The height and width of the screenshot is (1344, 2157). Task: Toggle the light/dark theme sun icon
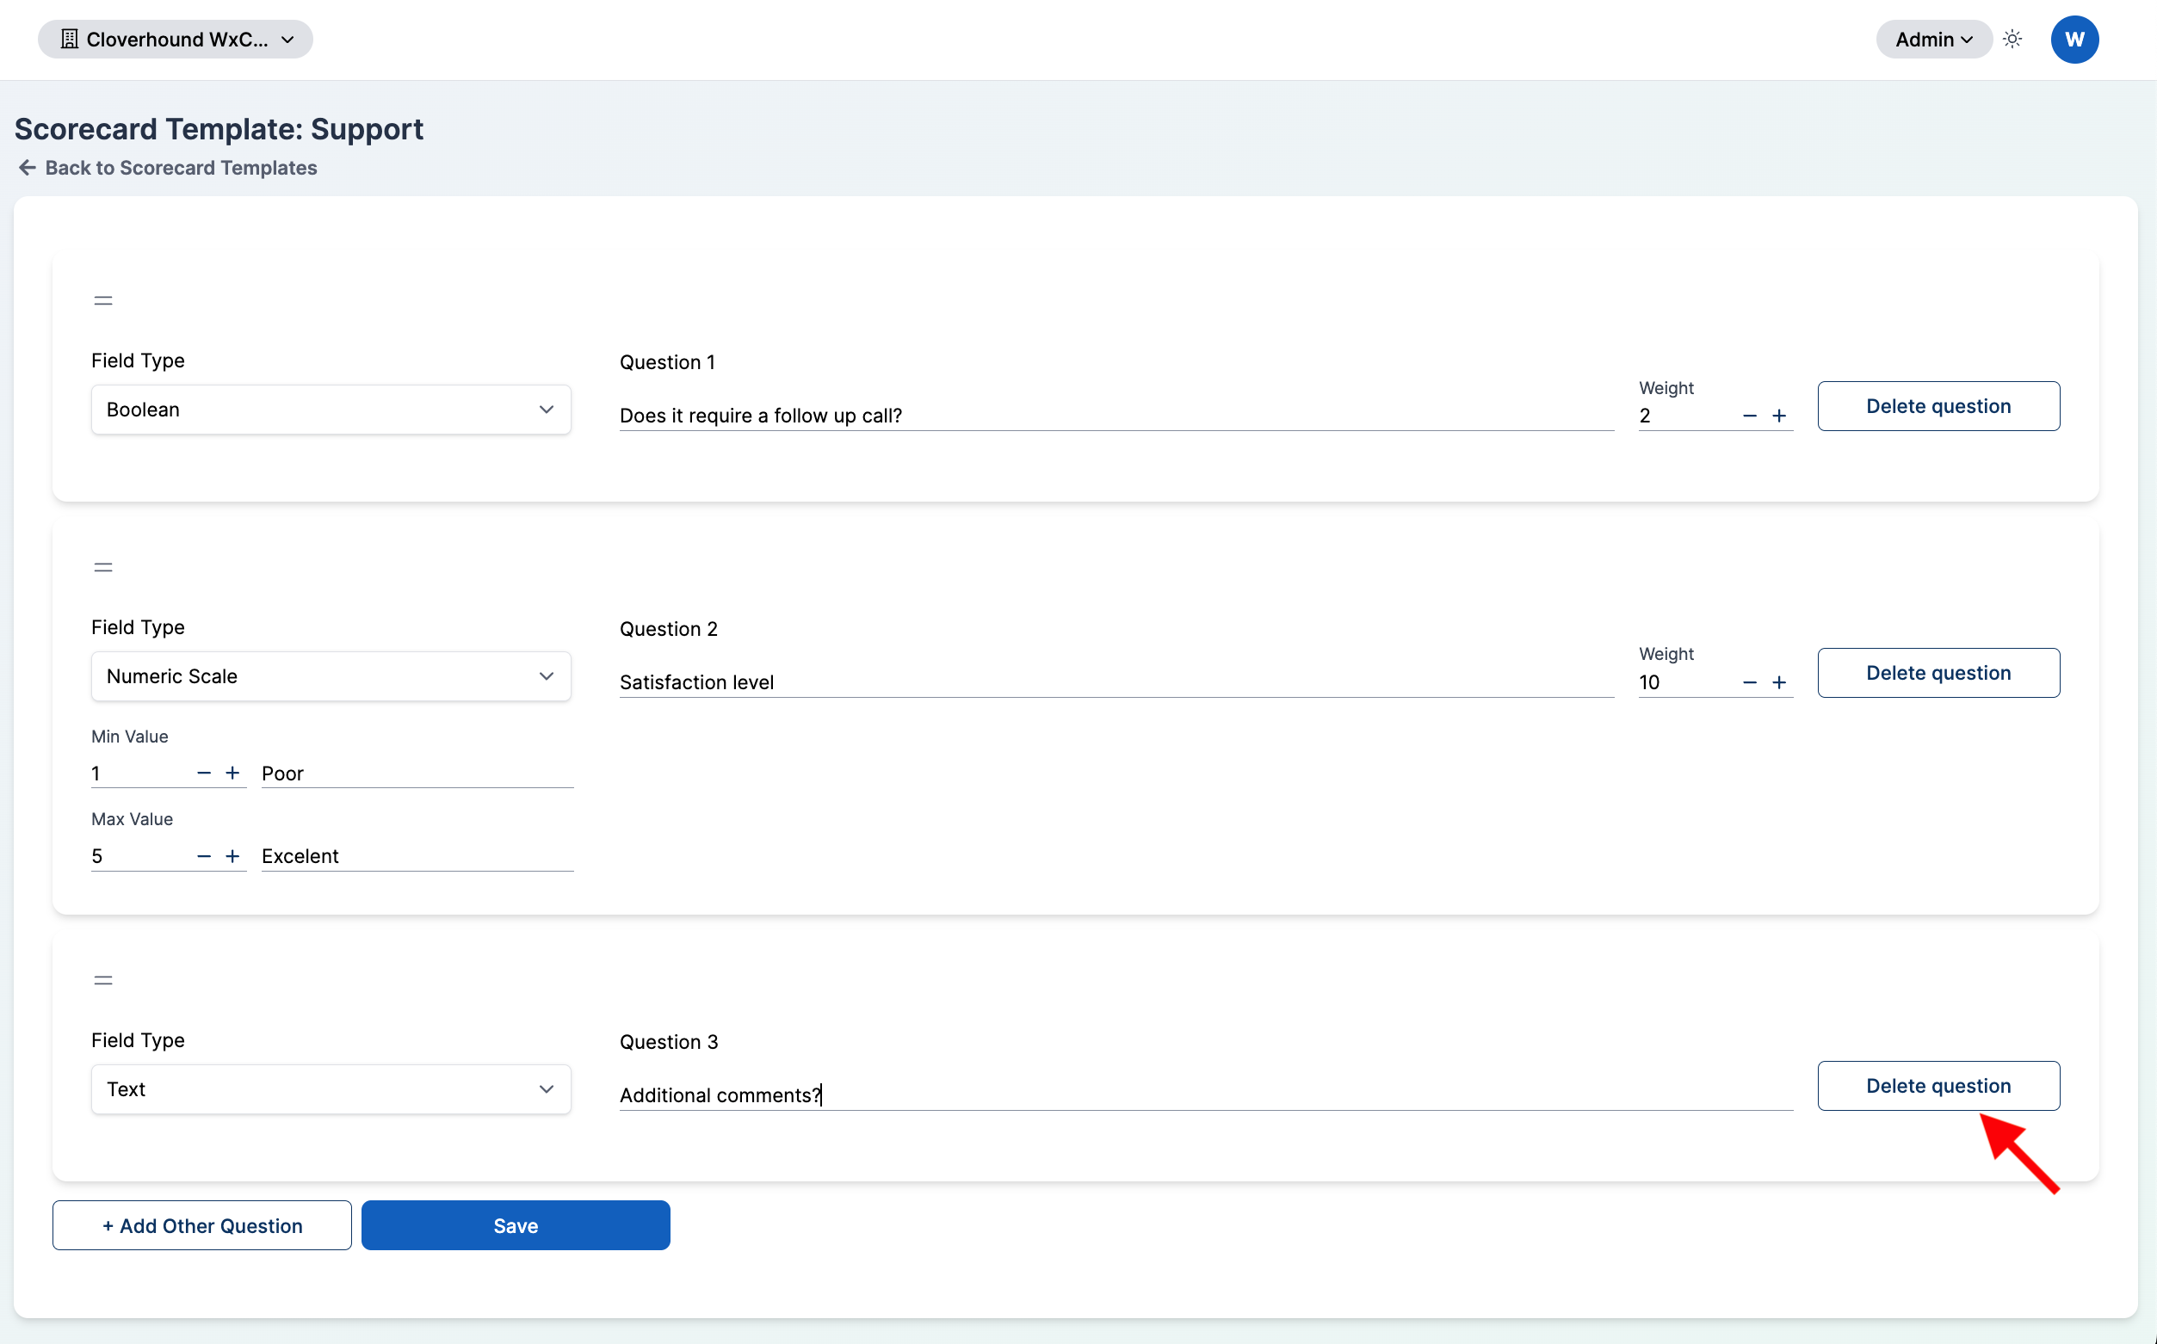[2013, 39]
